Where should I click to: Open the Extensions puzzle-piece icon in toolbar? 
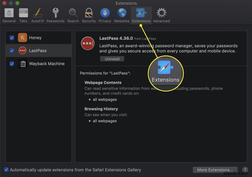point(141,13)
